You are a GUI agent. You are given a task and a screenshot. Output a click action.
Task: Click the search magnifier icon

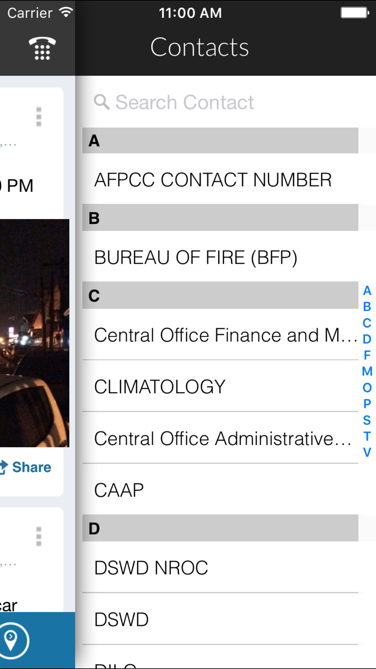pyautogui.click(x=101, y=102)
